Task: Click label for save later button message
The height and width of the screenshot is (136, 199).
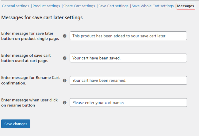Action: (30, 36)
